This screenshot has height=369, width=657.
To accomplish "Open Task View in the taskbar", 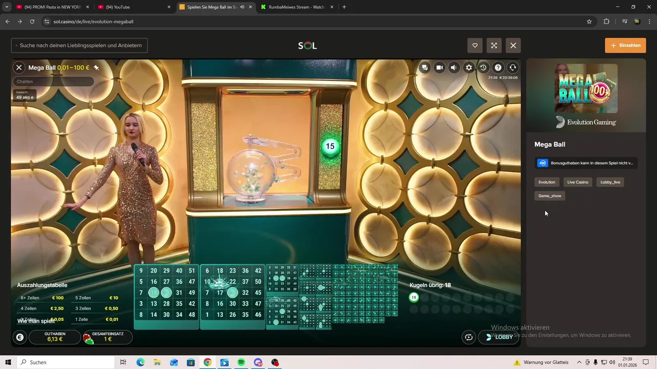I will pyautogui.click(x=123, y=362).
